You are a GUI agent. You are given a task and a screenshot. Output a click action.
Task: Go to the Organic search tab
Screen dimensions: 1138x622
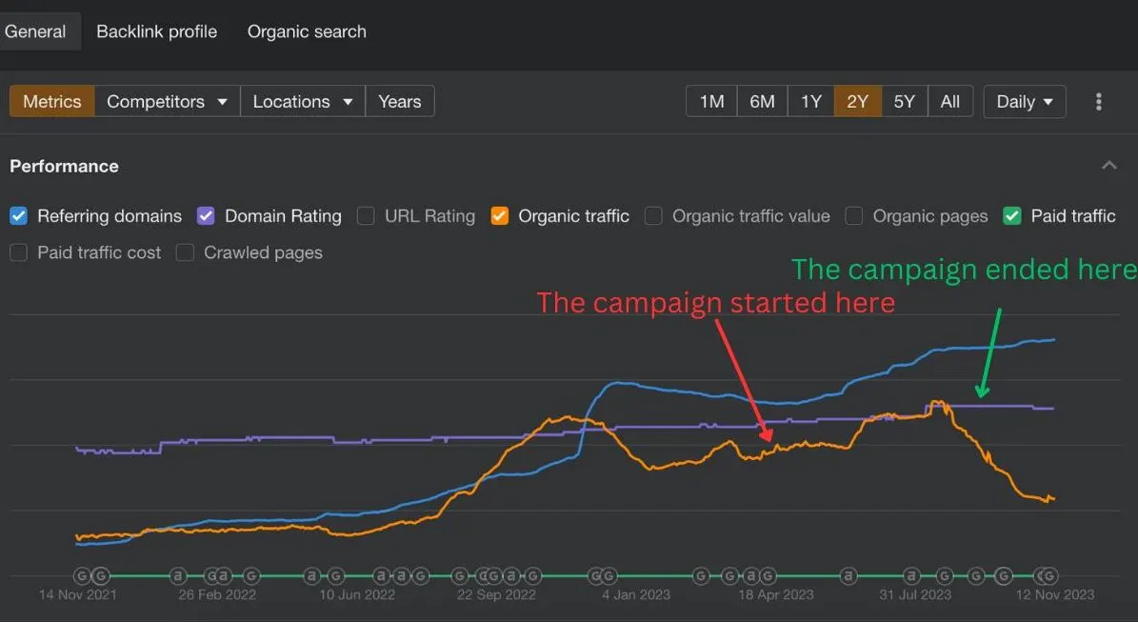pos(307,31)
